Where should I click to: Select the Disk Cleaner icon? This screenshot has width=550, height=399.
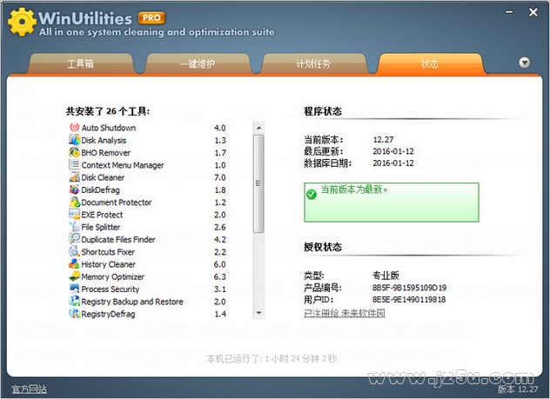[x=74, y=177]
